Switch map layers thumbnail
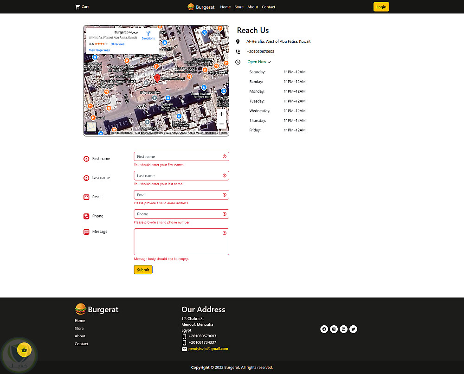The width and height of the screenshot is (464, 374). 91,127
